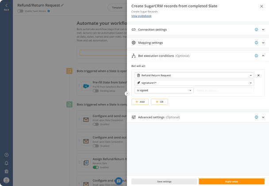Show info for Connection settings
Image resolution: width=269 pixels, height=186 pixels.
pyautogui.click(x=256, y=30)
